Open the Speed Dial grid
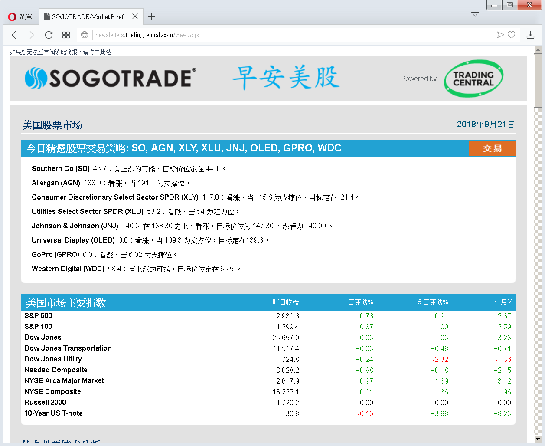 click(x=66, y=35)
